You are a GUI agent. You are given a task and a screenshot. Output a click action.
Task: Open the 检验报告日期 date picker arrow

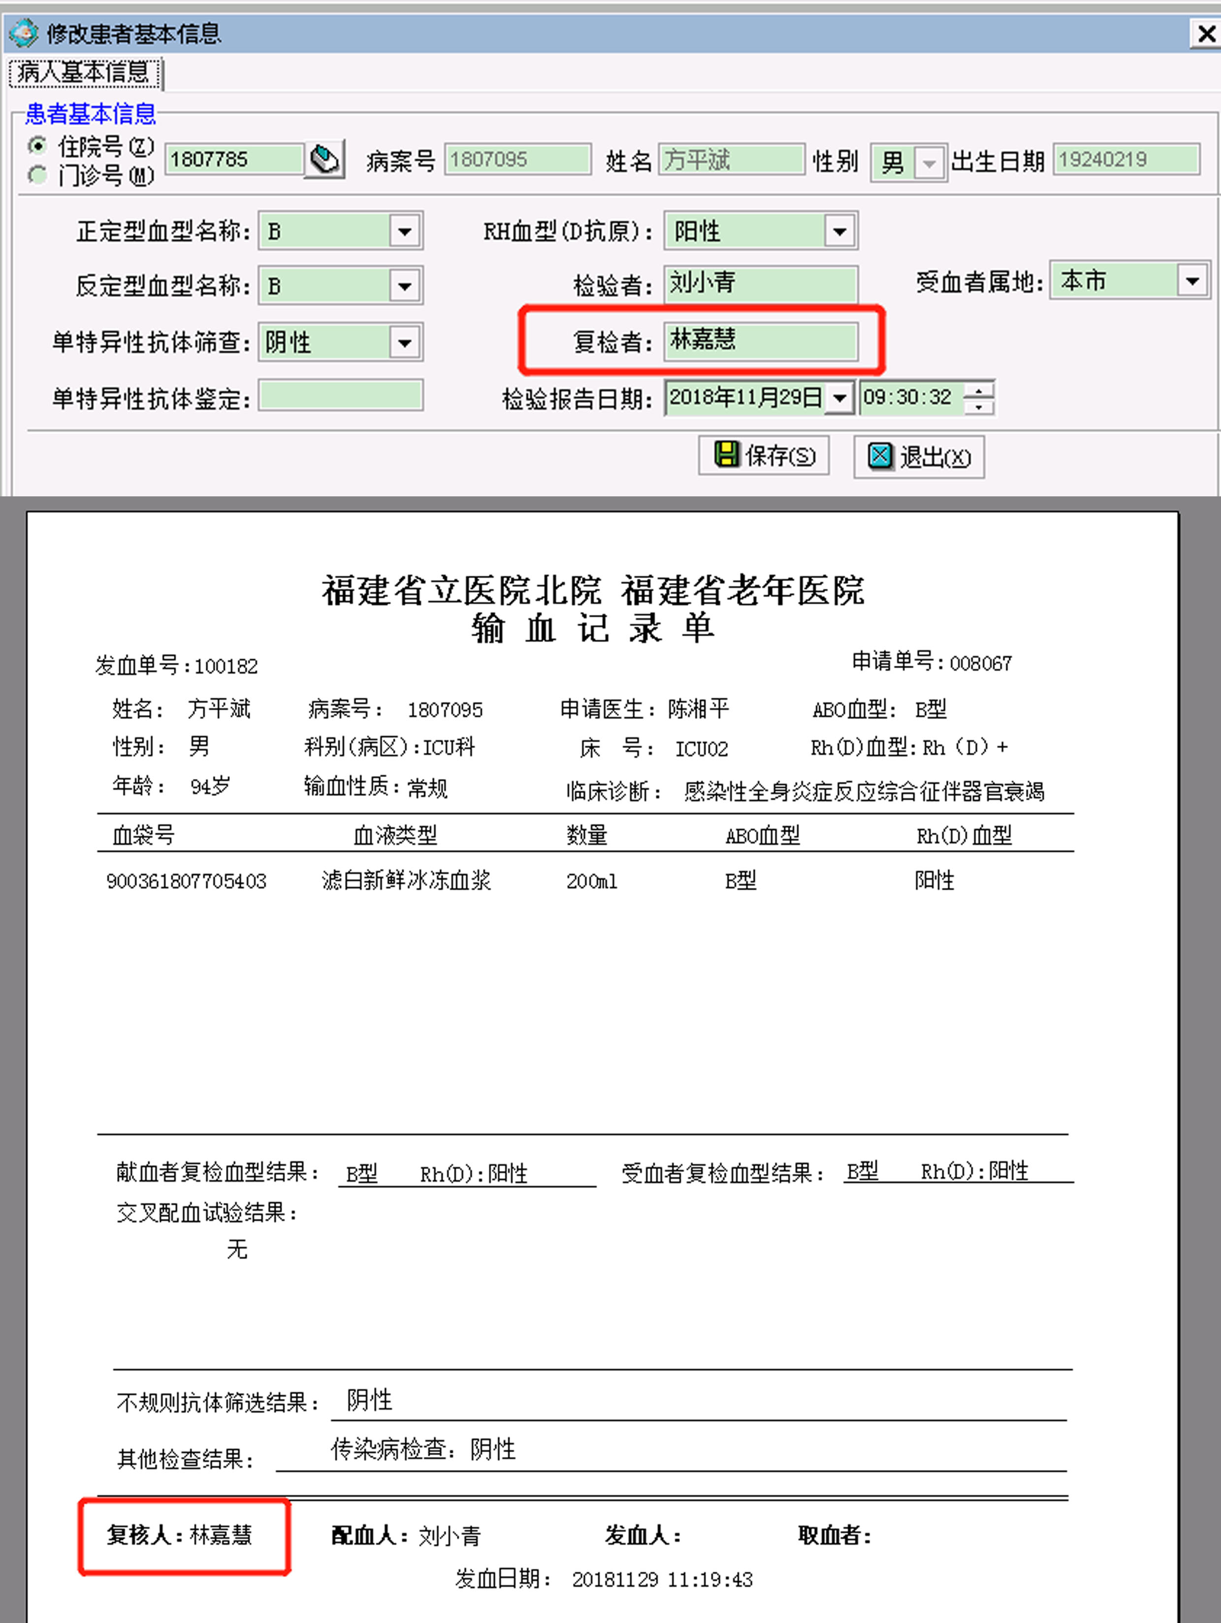point(840,398)
